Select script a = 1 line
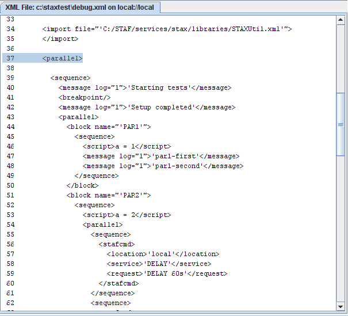The image size is (348, 316). click(127, 146)
